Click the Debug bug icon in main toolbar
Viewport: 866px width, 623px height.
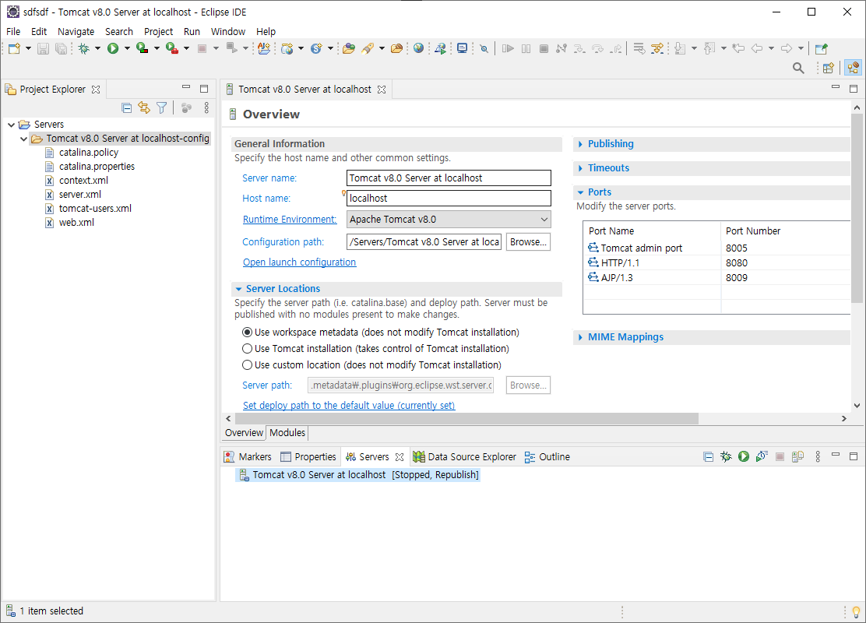pos(84,48)
